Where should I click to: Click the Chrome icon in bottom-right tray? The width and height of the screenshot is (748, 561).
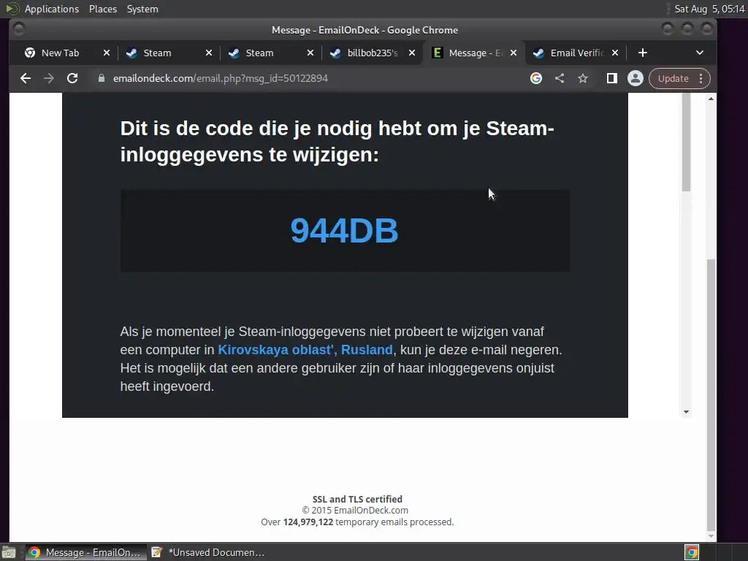click(692, 552)
